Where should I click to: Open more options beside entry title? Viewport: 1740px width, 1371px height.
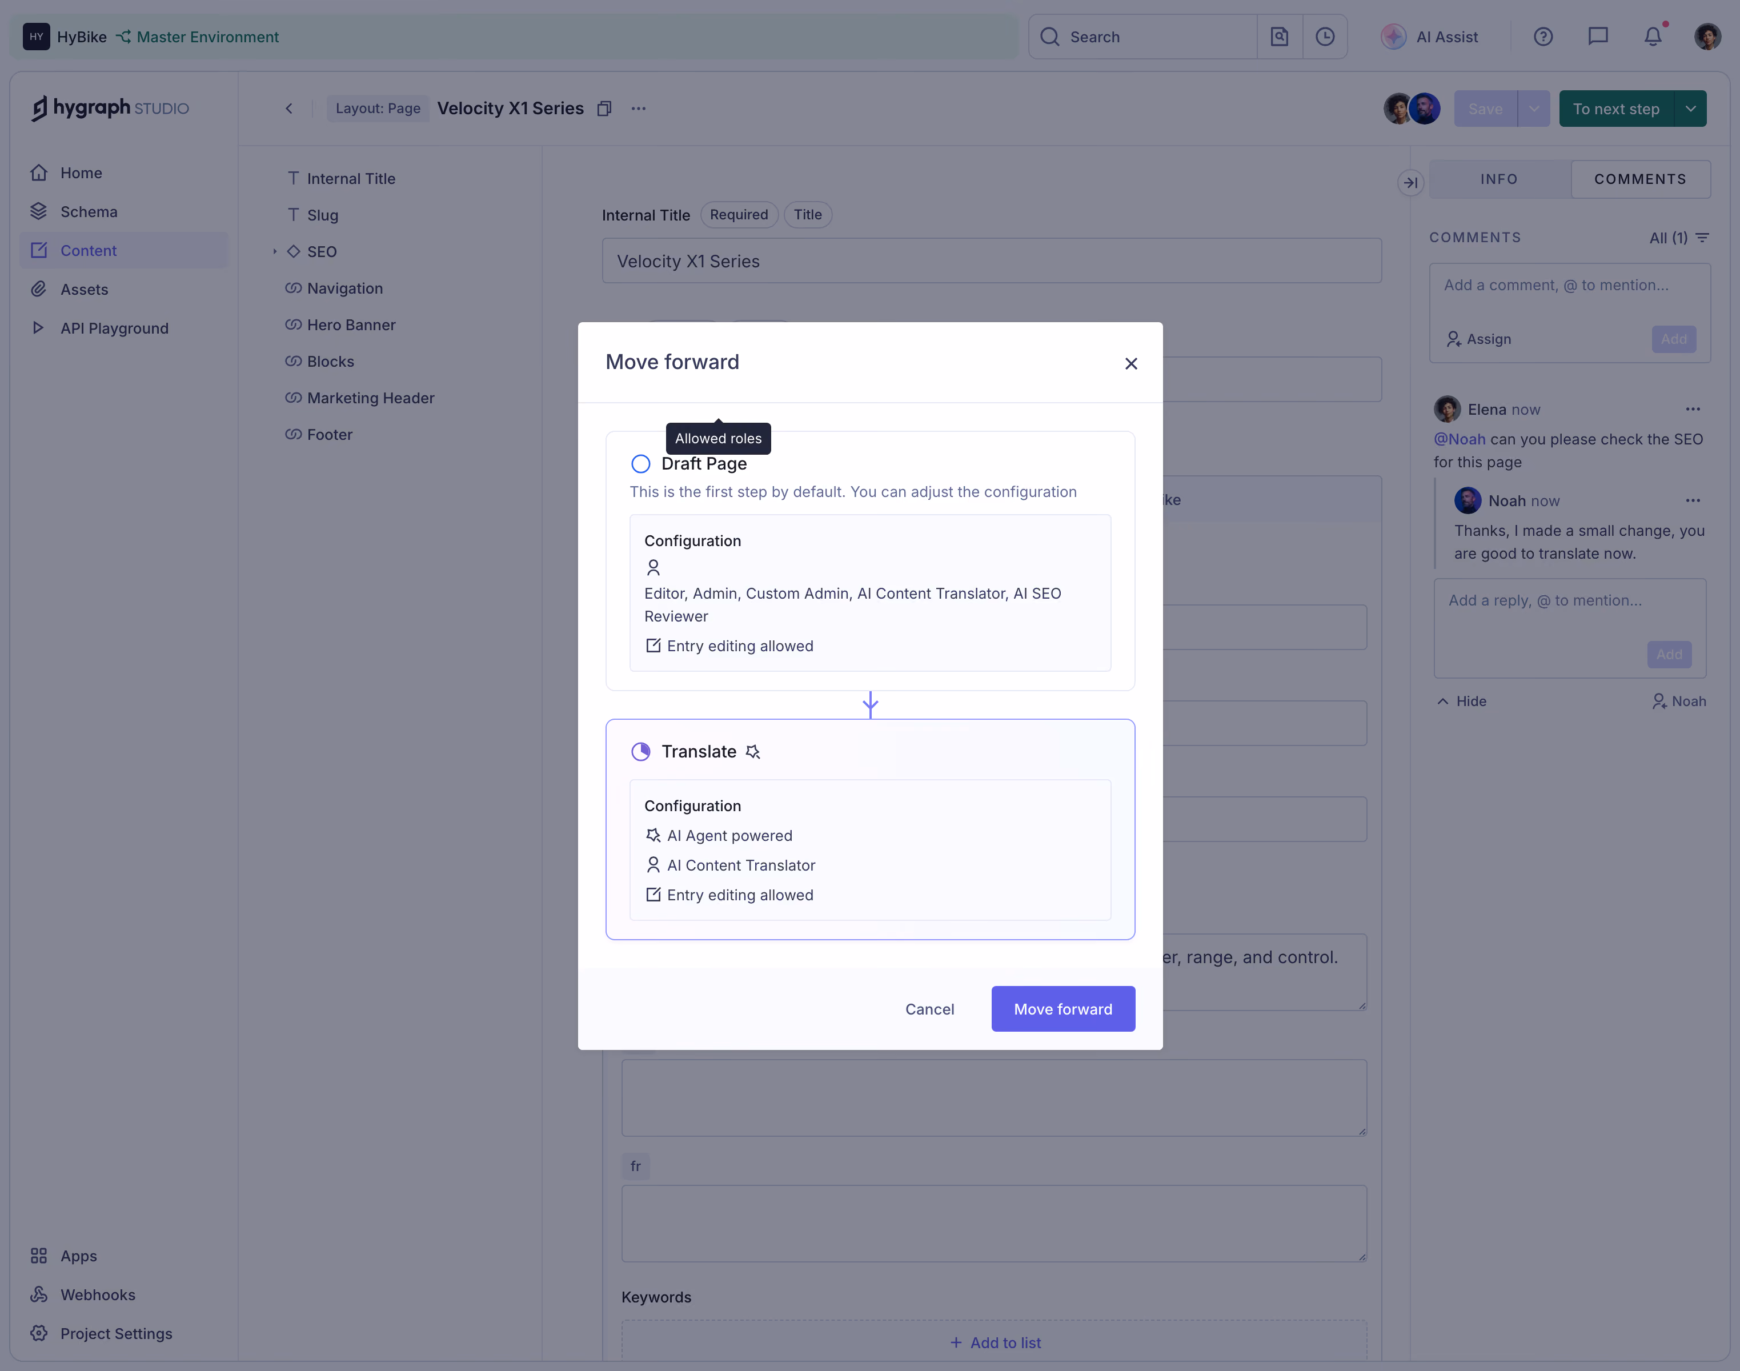pyautogui.click(x=638, y=109)
